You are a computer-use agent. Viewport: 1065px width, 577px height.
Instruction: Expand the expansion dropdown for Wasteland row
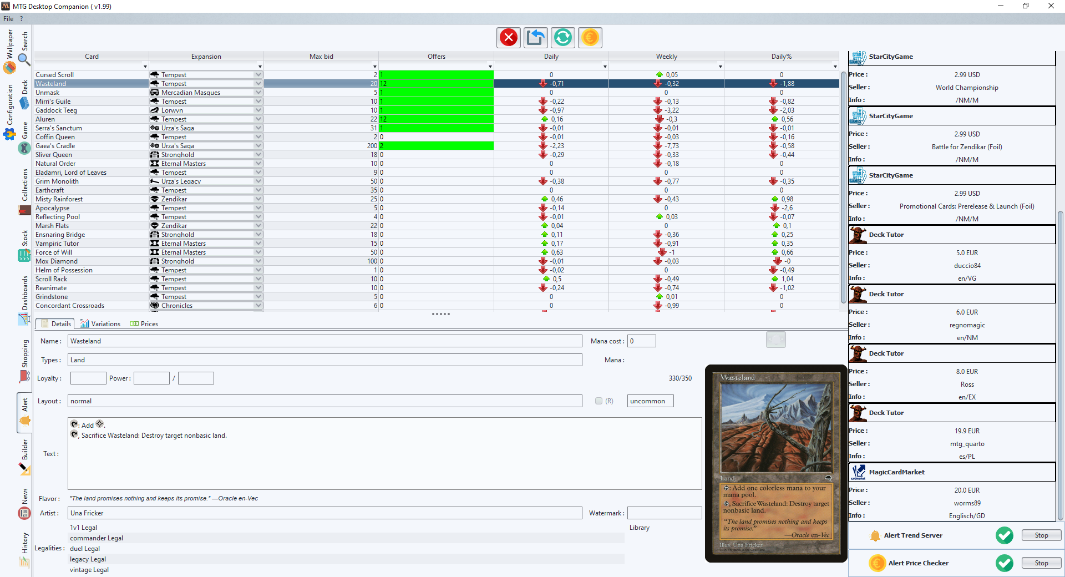[x=258, y=84]
